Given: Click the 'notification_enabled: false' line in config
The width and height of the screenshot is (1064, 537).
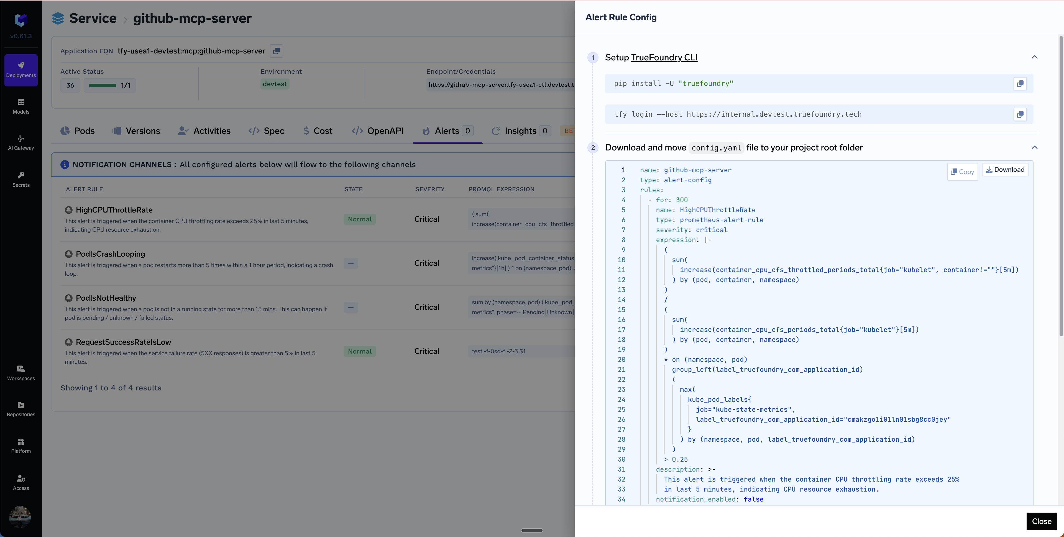Looking at the screenshot, I should 709,499.
